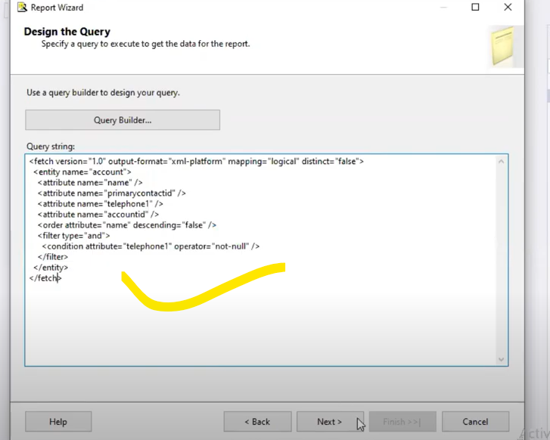Maximize the Report Wizard window

click(x=475, y=7)
